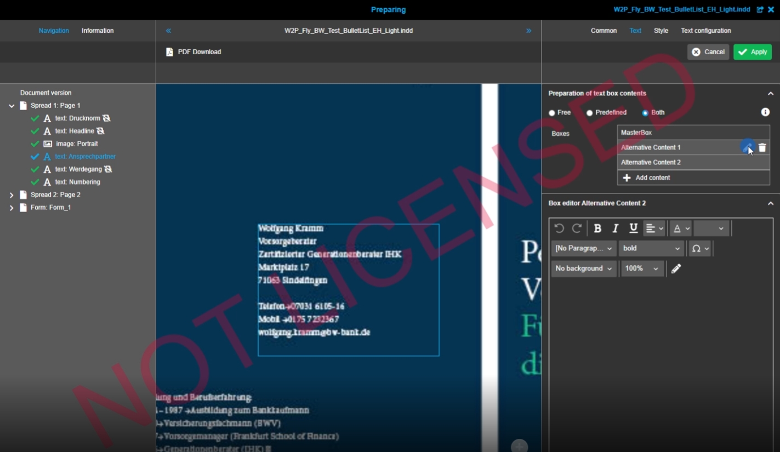
Task: Expand the Form: Form_1 node
Action: click(x=12, y=208)
